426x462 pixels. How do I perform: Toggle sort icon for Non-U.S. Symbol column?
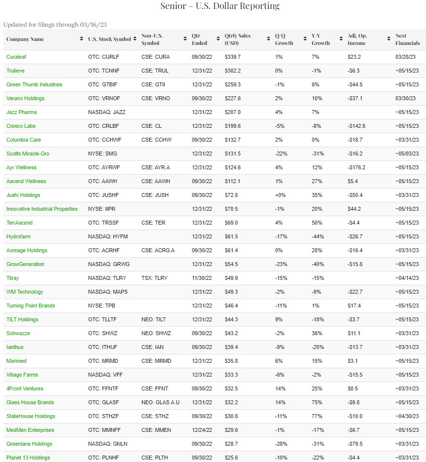click(185, 39)
